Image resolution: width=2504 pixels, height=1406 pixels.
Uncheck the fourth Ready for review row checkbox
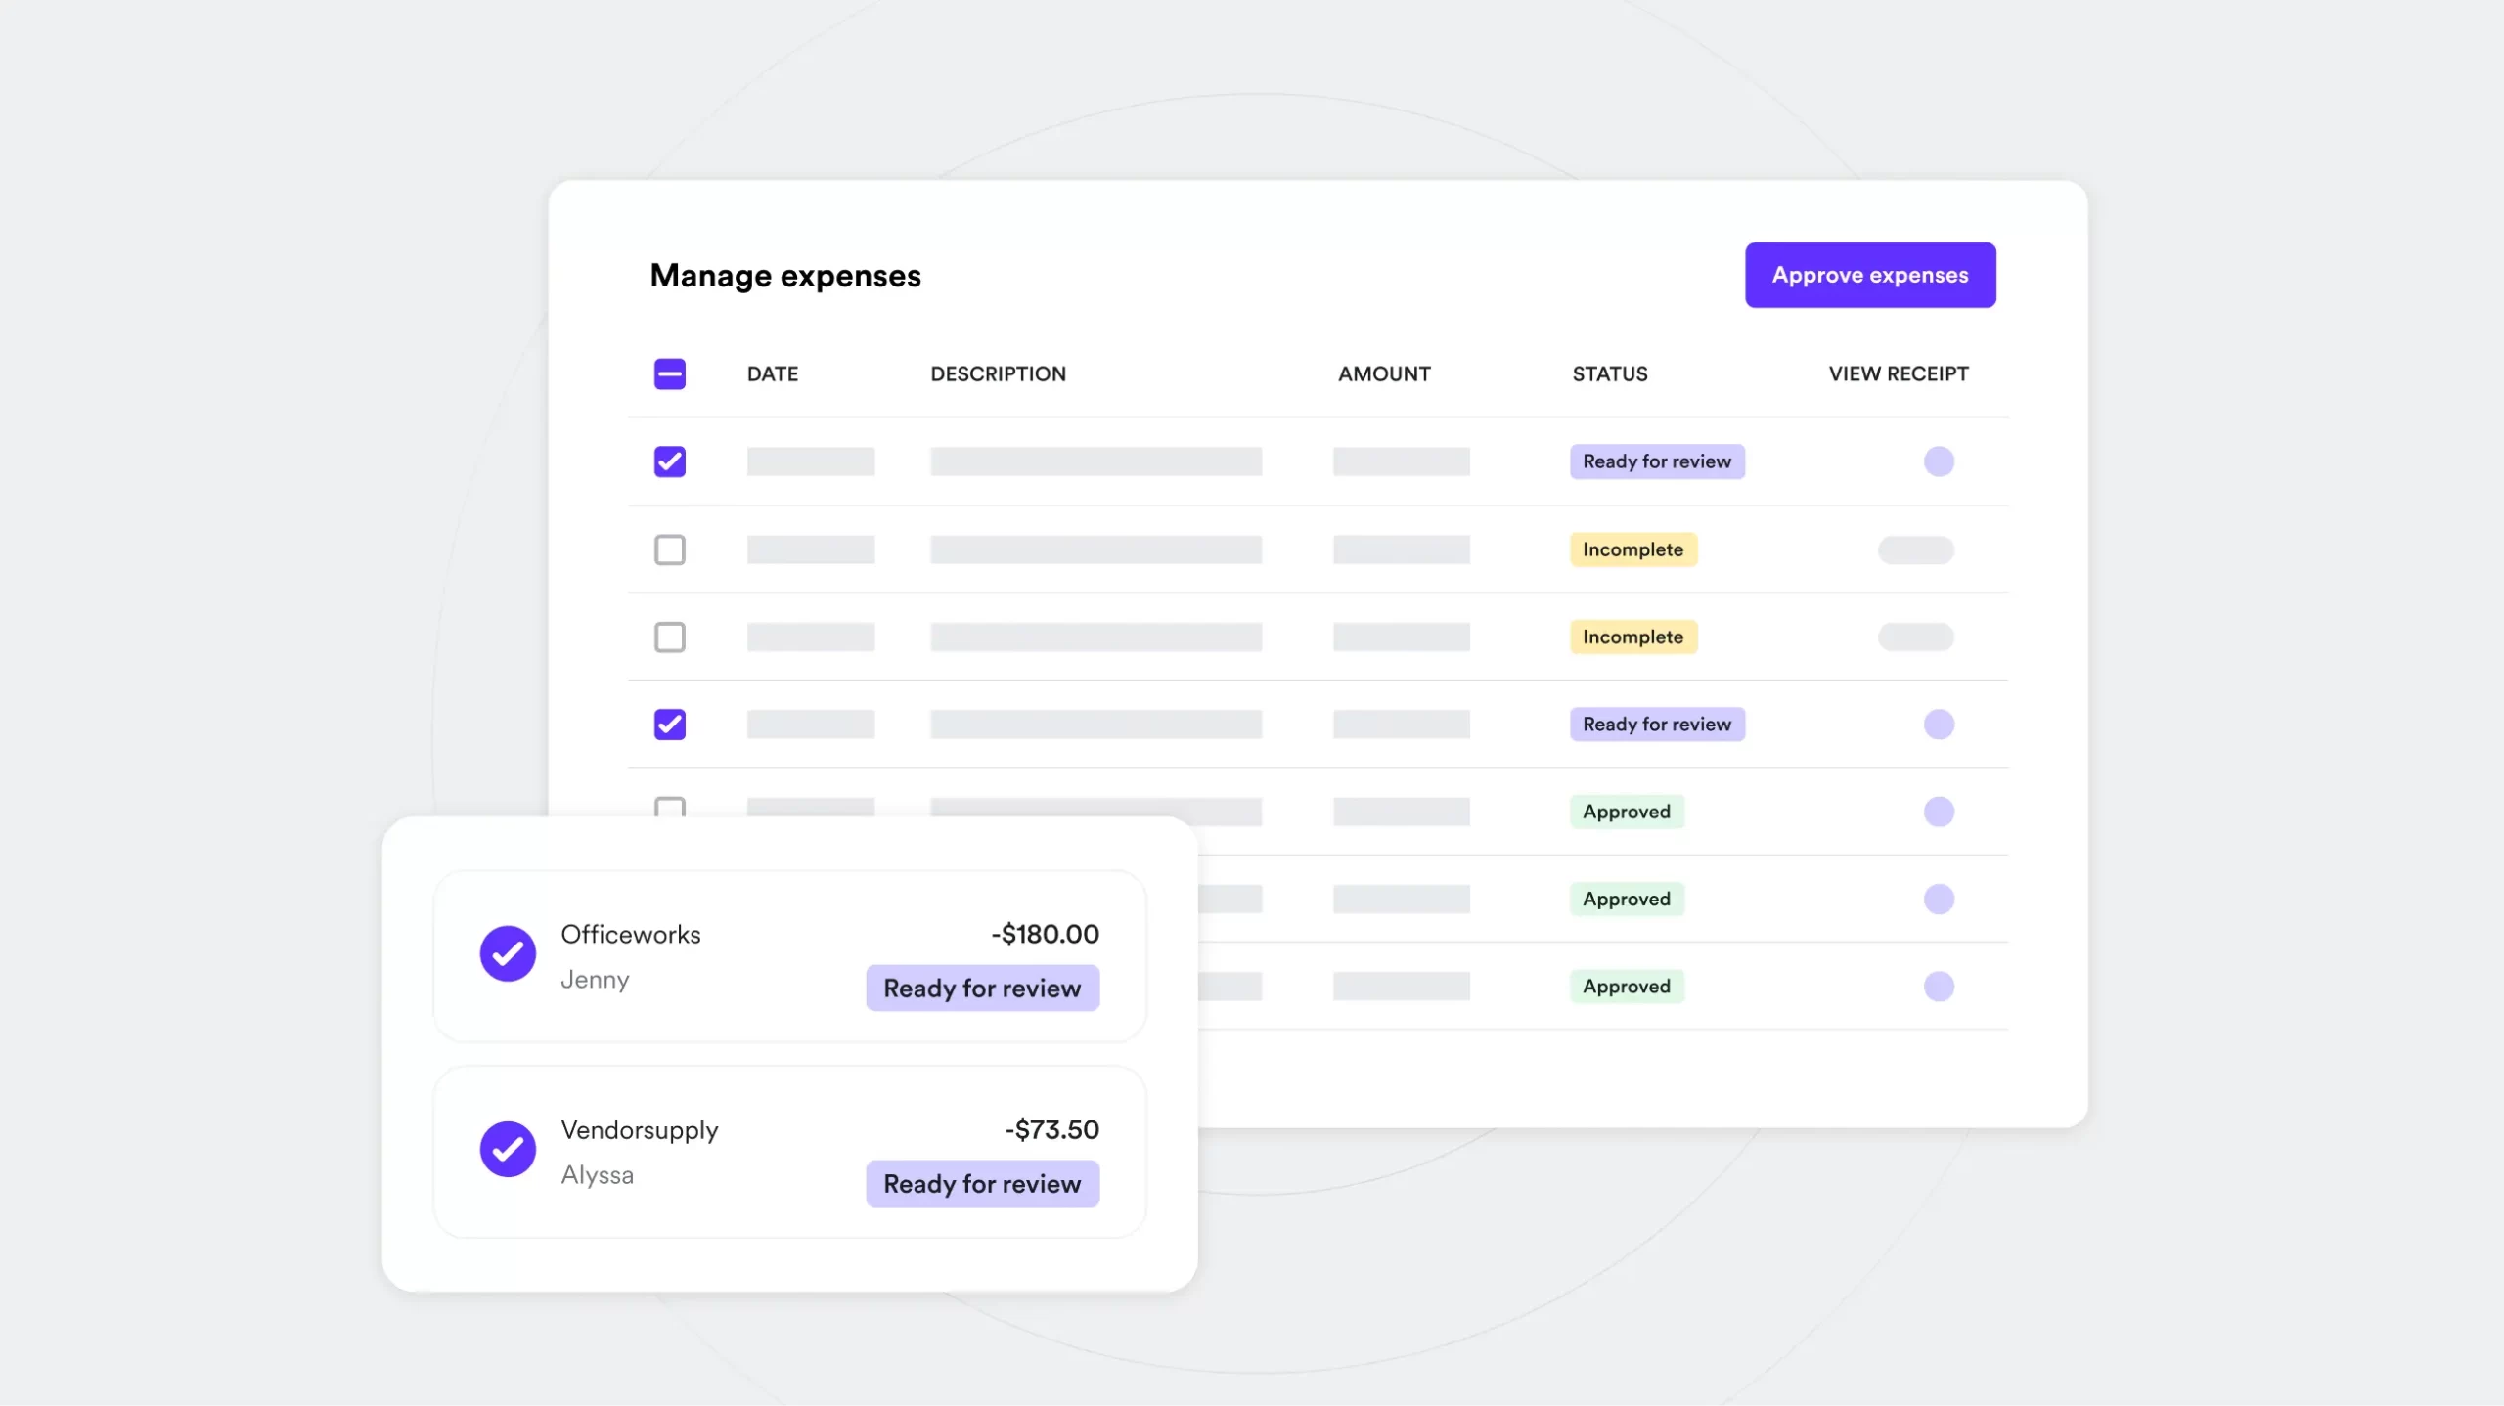[669, 724]
